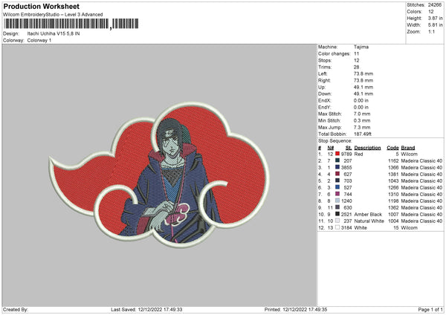Click the 'Printed: 12/12/2022 17:49:35' text
Viewport: 446px width, 315px height.
pos(296,309)
